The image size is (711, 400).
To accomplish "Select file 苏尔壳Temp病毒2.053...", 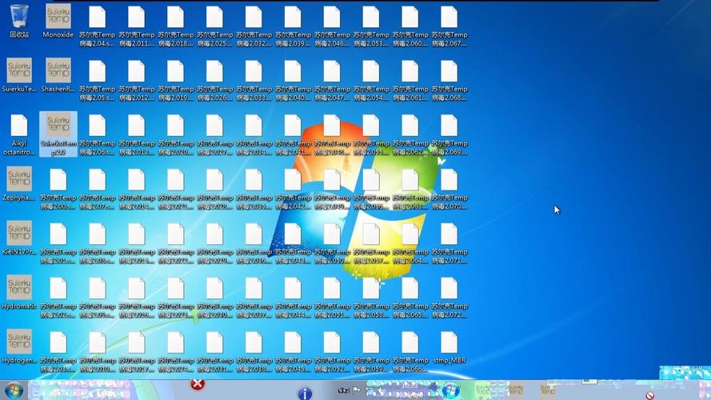I will [x=371, y=26].
